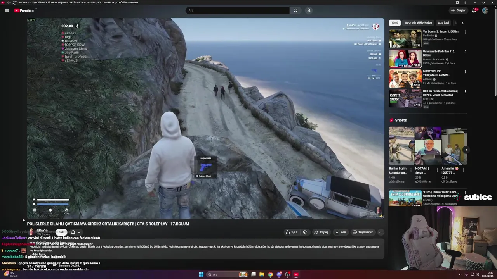Click Var Bunlar 3. Sezon 1. Bölüm title

(x=441, y=31)
